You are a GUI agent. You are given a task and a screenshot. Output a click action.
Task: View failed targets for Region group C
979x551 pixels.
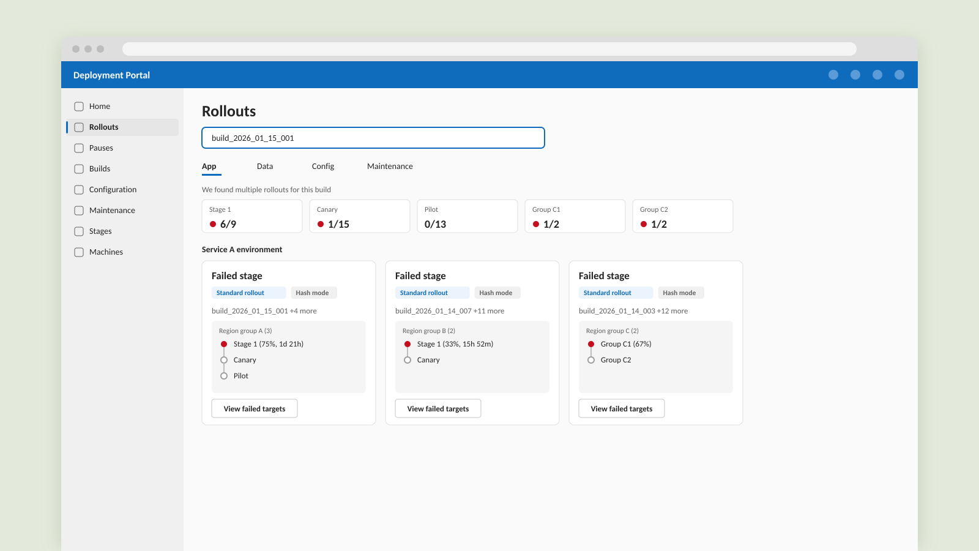click(622, 408)
